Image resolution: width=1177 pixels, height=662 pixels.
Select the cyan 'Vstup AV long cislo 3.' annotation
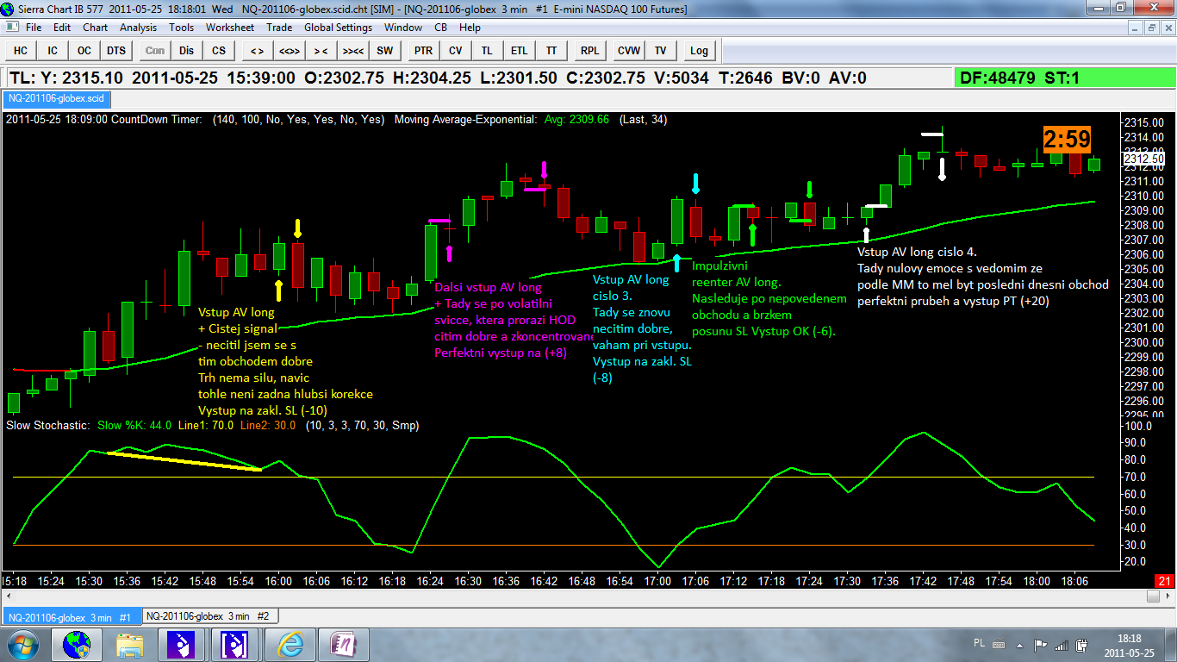click(x=631, y=288)
